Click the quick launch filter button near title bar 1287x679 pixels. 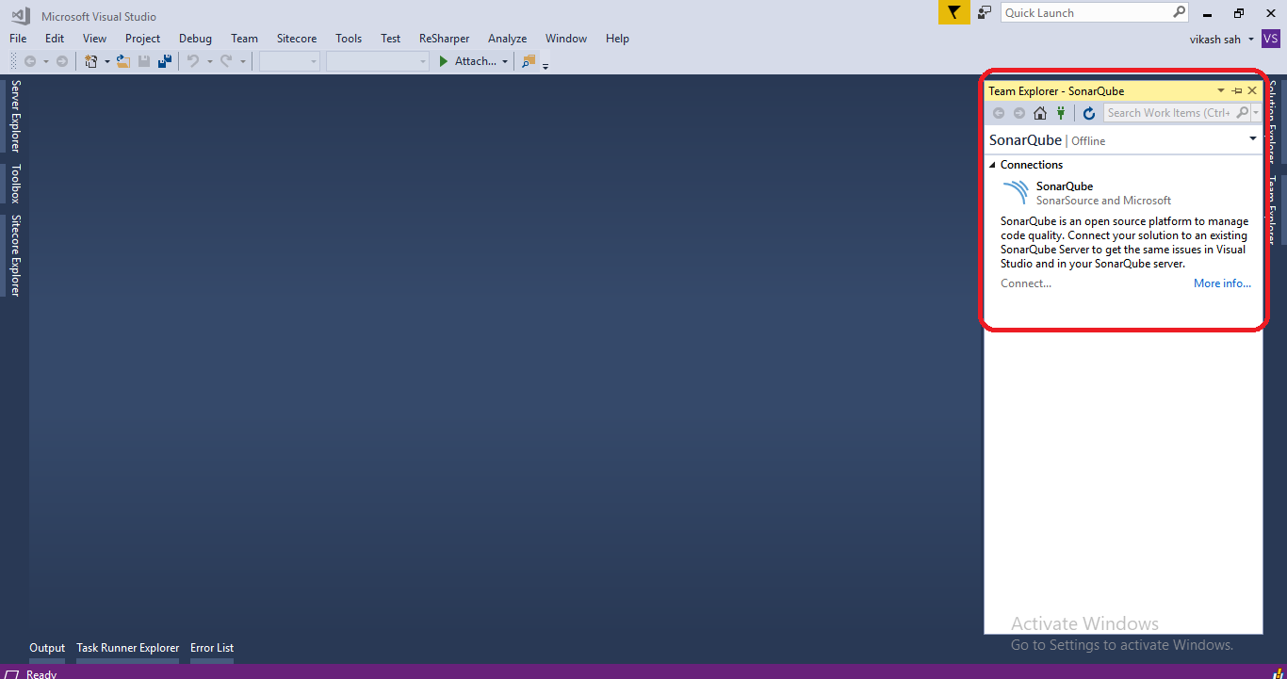953,13
